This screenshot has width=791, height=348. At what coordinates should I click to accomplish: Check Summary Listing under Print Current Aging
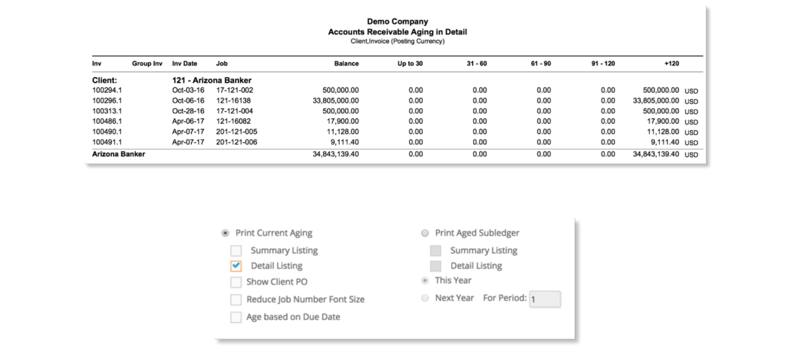coord(236,250)
